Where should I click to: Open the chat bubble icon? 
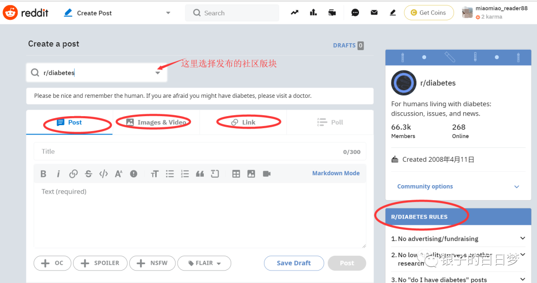point(355,12)
